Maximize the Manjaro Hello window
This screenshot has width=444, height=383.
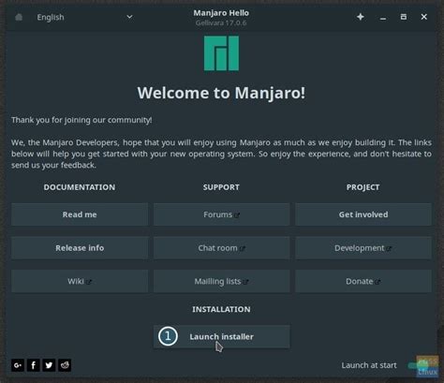coord(404,17)
